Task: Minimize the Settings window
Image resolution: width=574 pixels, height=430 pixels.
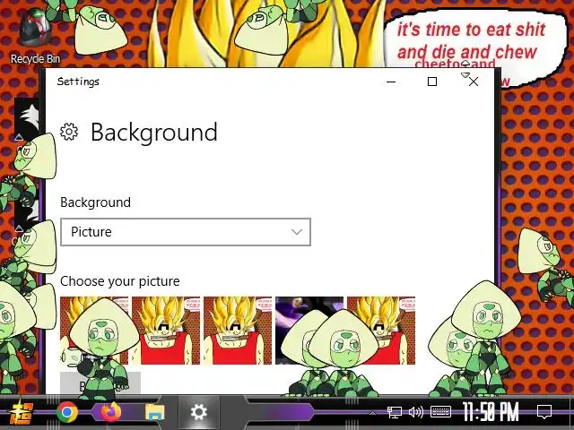Action: [x=391, y=82]
